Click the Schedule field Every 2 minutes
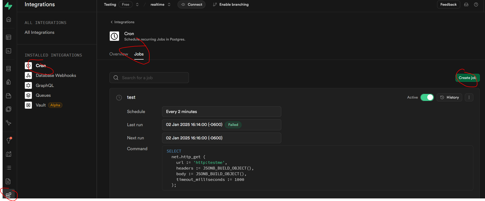This screenshot has width=485, height=201. coord(222,111)
